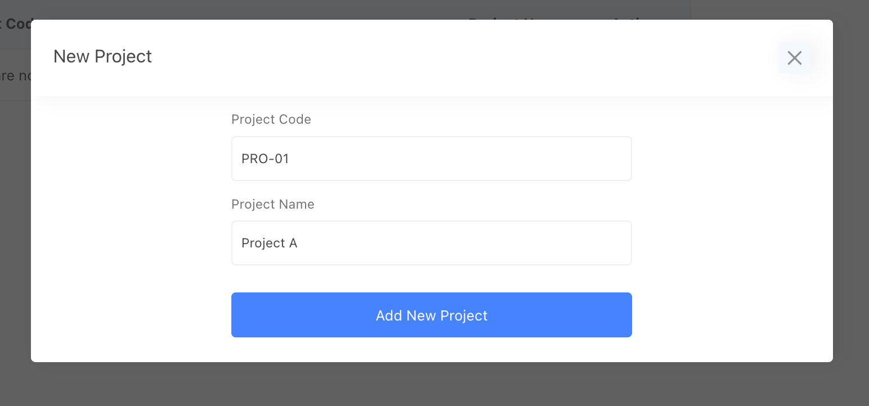The height and width of the screenshot is (406, 869).
Task: Click blank dialog area right of the form
Action: (x=732, y=225)
